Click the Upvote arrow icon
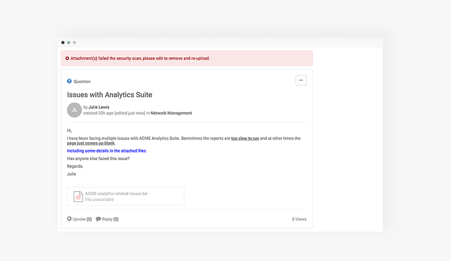 pos(69,219)
